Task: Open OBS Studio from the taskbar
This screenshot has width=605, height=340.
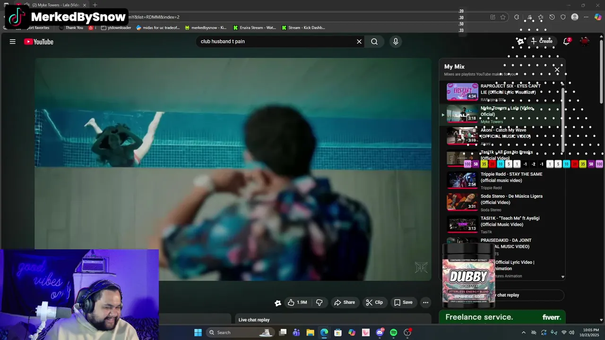Action: (x=407, y=332)
